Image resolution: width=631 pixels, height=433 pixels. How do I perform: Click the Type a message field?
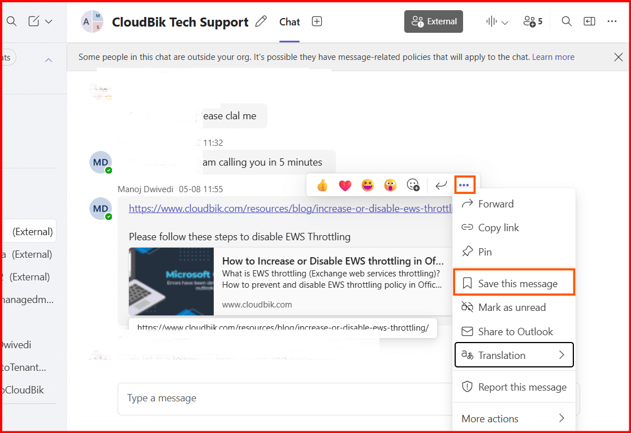(283, 398)
